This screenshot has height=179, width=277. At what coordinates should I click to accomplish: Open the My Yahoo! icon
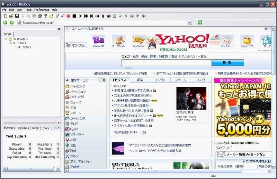(x=139, y=41)
